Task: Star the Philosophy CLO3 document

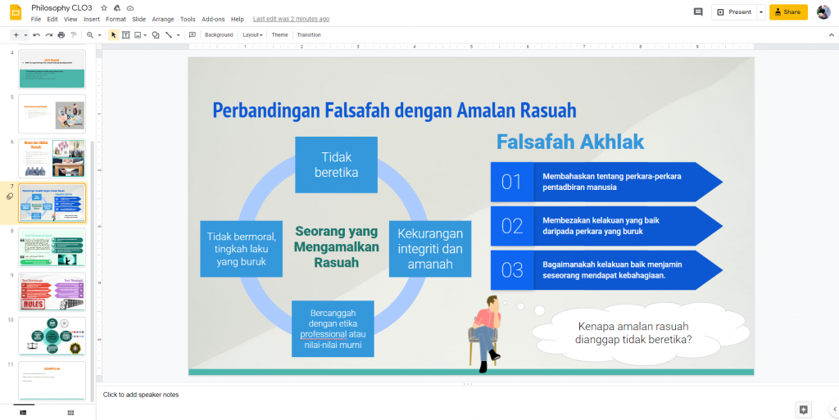Action: pos(104,7)
